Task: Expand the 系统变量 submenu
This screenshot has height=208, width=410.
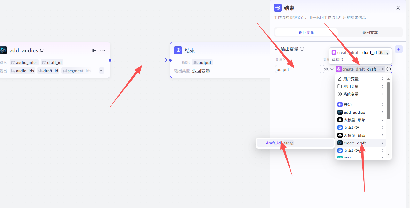Action: pyautogui.click(x=360, y=94)
